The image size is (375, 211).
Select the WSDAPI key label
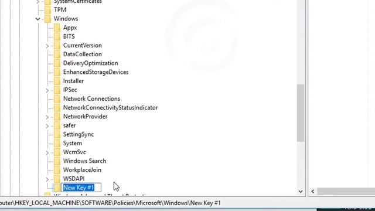point(74,179)
